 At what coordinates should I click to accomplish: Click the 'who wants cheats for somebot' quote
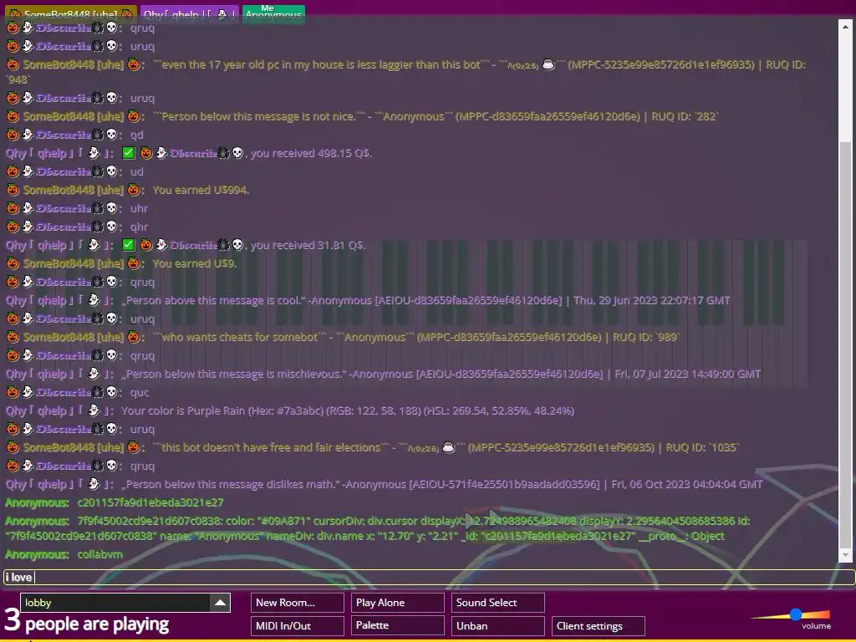coord(240,338)
